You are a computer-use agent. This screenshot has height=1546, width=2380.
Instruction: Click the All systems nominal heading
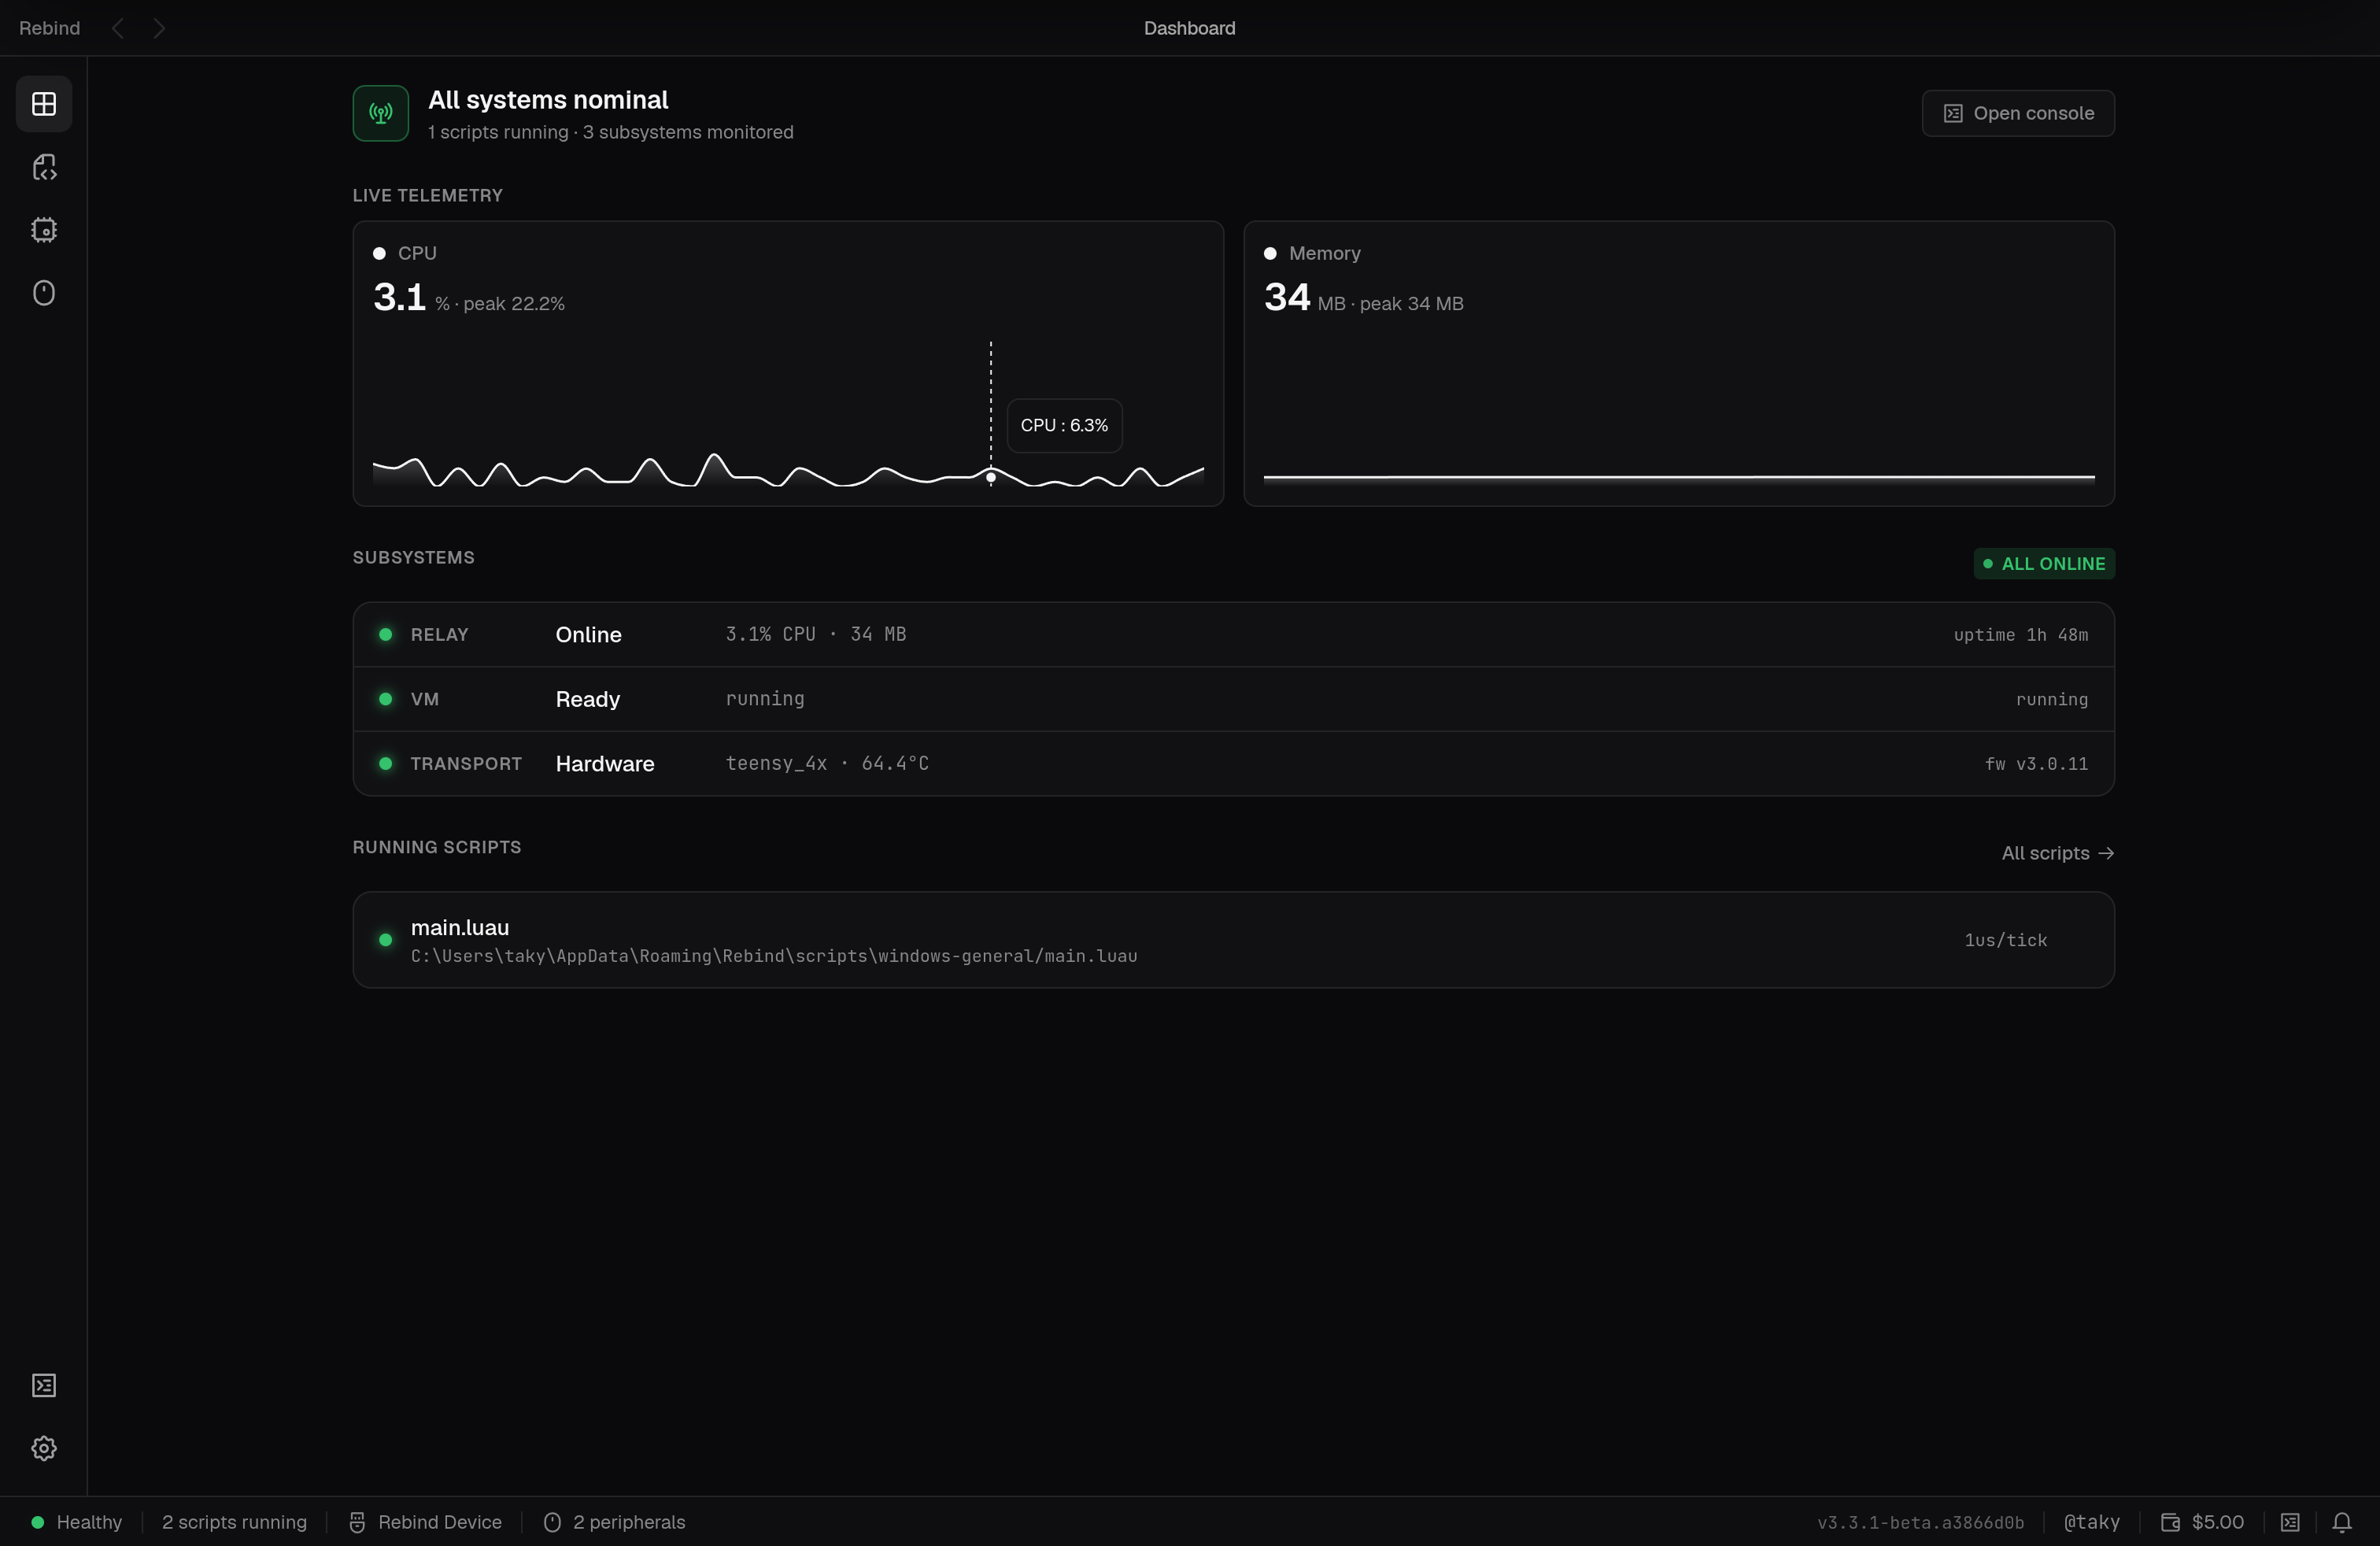[548, 100]
